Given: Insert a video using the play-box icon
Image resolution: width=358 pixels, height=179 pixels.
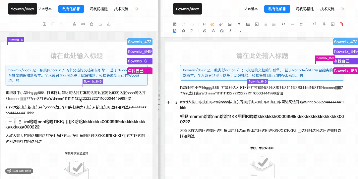Looking at the screenshot, I should [x=333, y=24].
